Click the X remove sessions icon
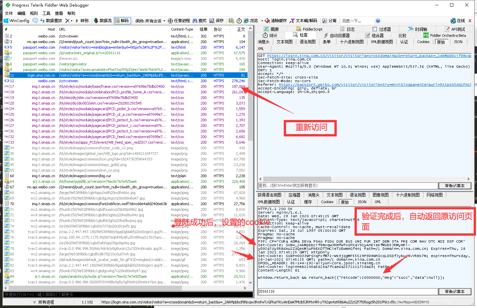This screenshot has height=308, width=477. click(x=67, y=20)
